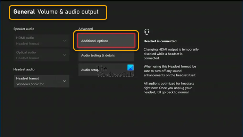Expand the Optical audio dropdown
The image size is (243, 137).
(x=41, y=55)
